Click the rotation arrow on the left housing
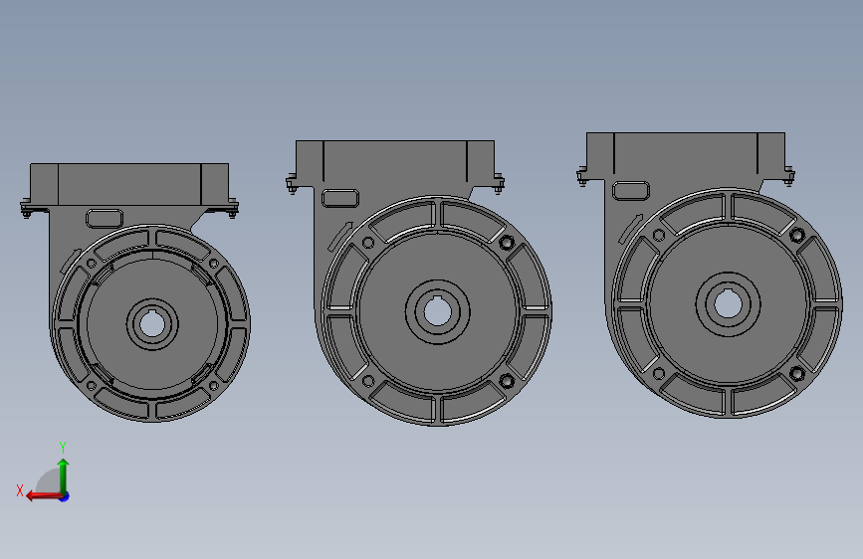863x559 pixels. 71,262
